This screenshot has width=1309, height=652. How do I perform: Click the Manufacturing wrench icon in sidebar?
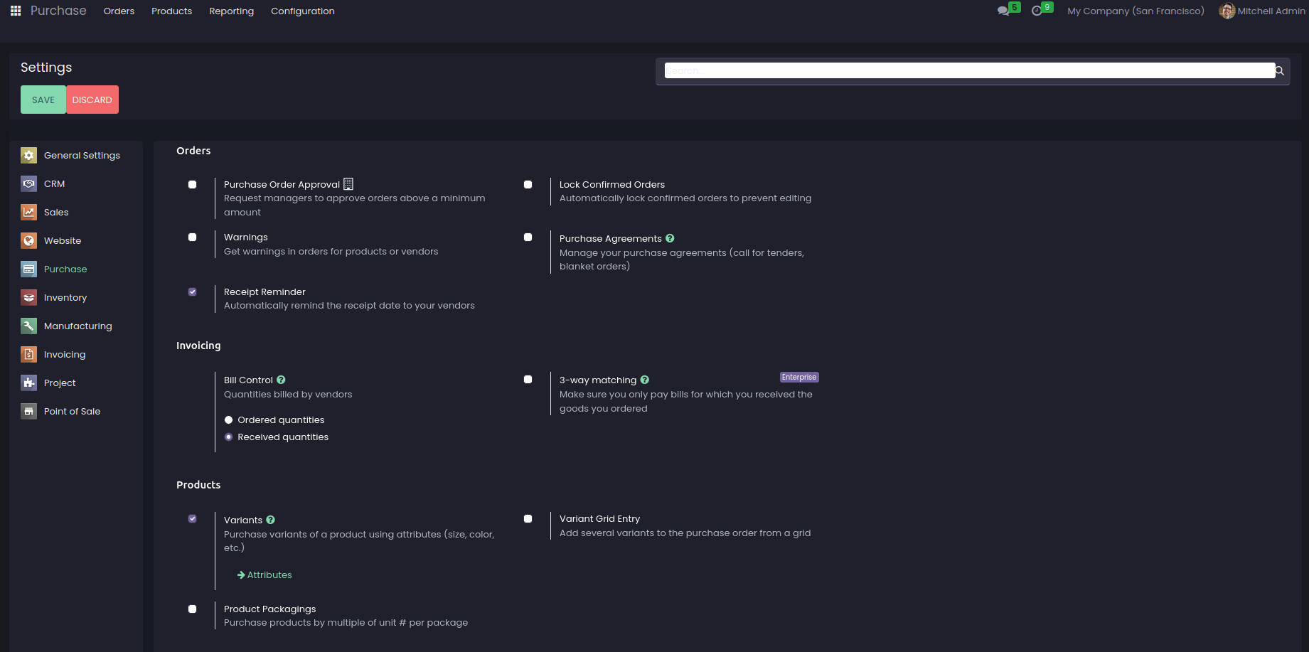(x=28, y=326)
